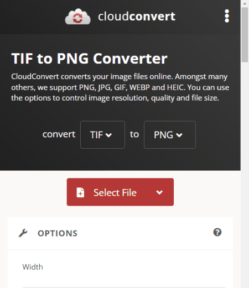The width and height of the screenshot is (249, 288).
Task: Open the TIF source format dropdown
Action: [102, 135]
